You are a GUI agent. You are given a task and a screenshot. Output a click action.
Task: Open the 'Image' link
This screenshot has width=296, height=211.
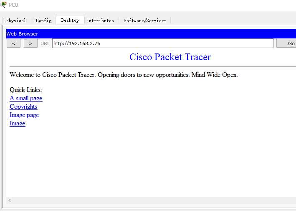pyautogui.click(x=18, y=123)
